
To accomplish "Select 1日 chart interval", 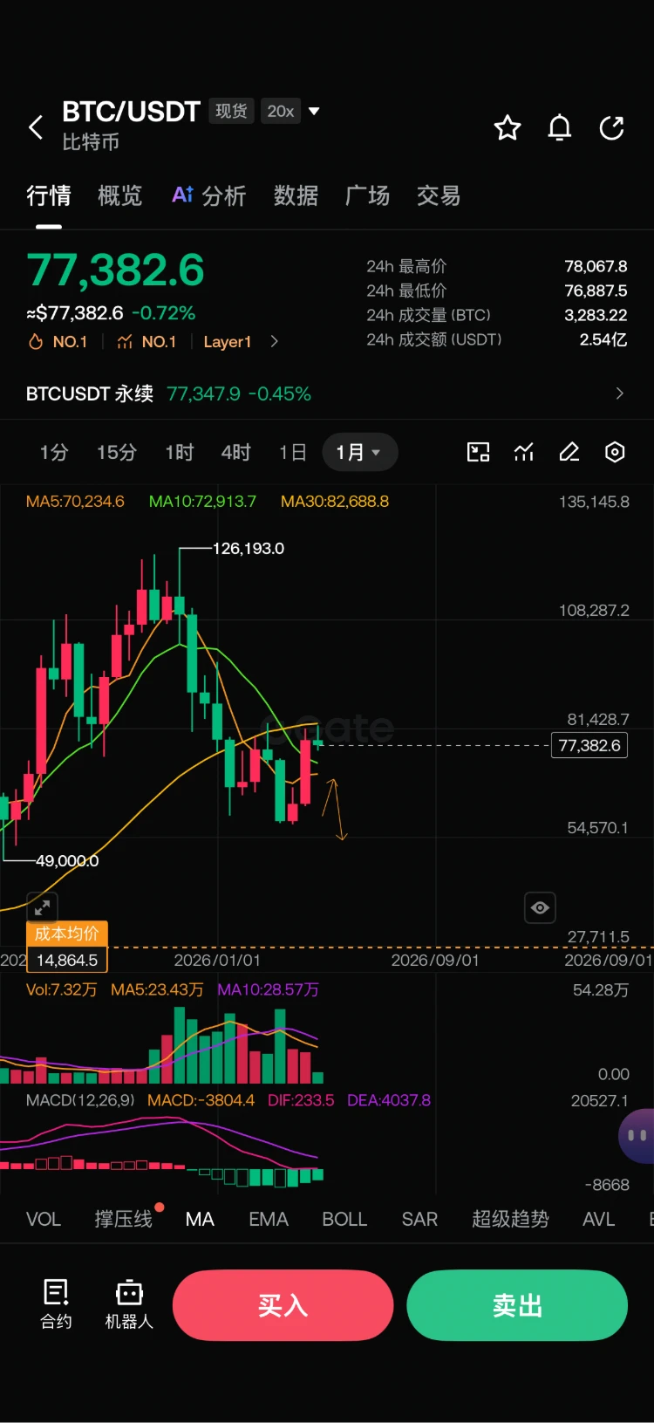I will pyautogui.click(x=293, y=452).
